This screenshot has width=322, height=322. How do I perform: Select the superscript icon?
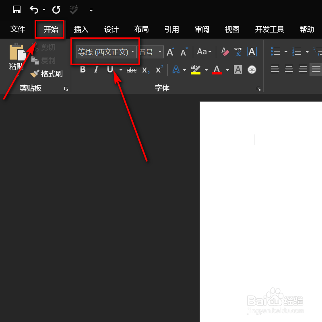point(158,69)
